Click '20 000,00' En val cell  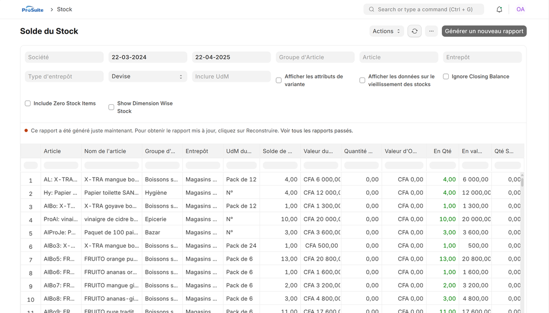tap(475, 219)
